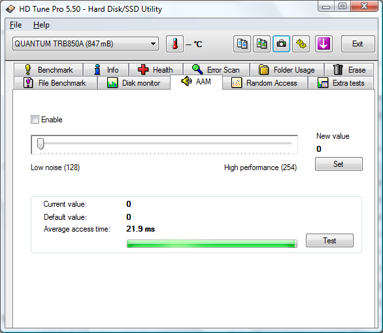Click the Exit button

coord(358,44)
